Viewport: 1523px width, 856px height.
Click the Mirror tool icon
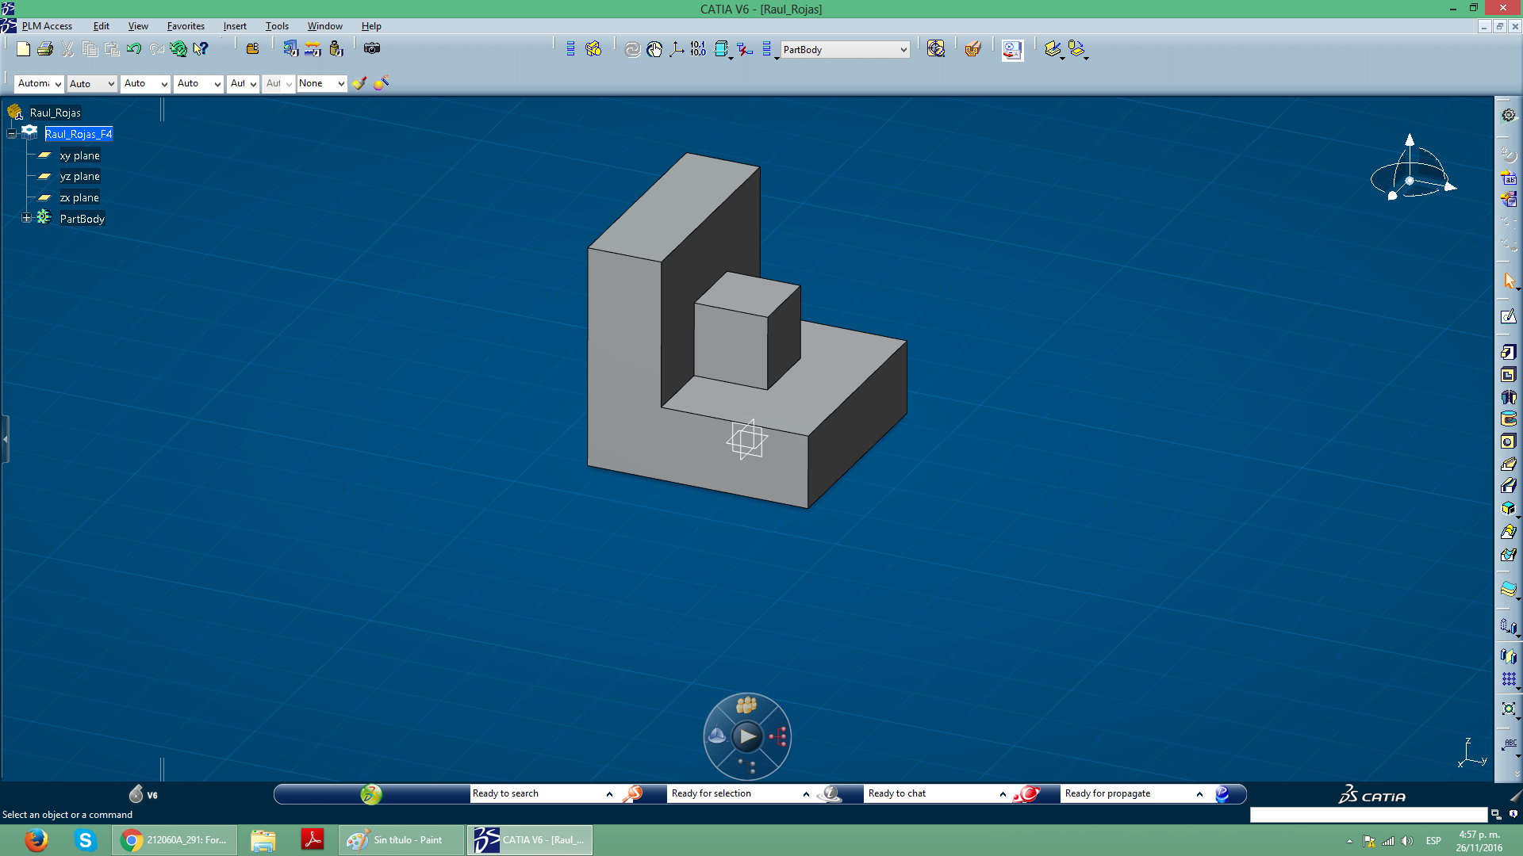point(1508,656)
